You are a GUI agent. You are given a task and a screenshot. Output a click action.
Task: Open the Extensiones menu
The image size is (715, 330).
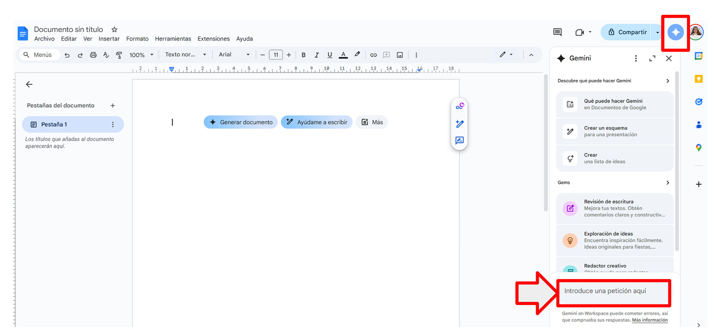tap(214, 39)
